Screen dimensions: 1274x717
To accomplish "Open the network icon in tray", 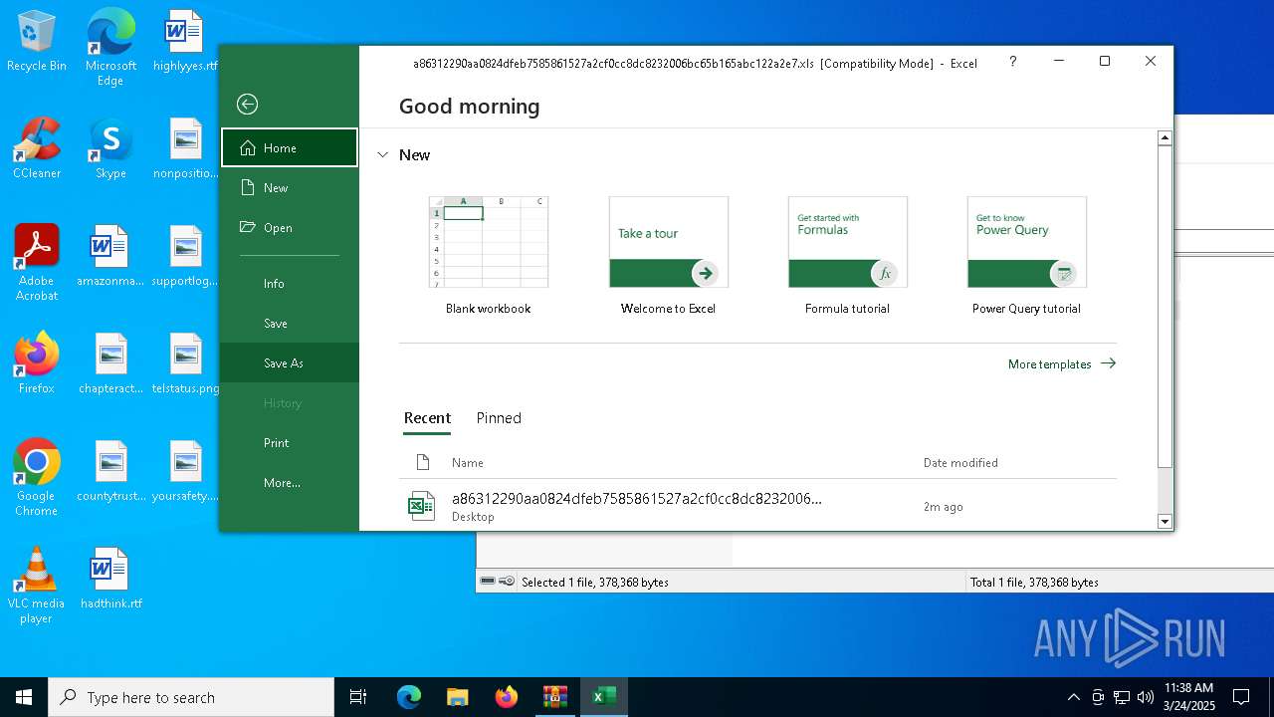I will (1122, 697).
